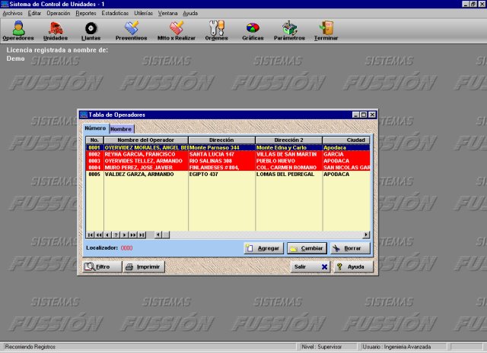
Task: Open the Operadores toolbar icon
Action: [x=18, y=30]
